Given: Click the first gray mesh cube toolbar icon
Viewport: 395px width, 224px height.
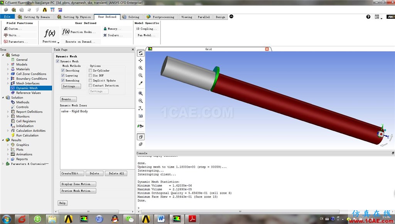Looking at the screenshot, I should coord(6,10).
